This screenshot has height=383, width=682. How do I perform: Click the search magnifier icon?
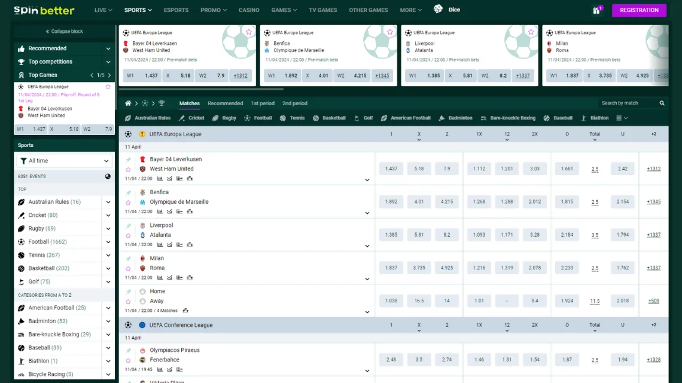tap(662, 103)
